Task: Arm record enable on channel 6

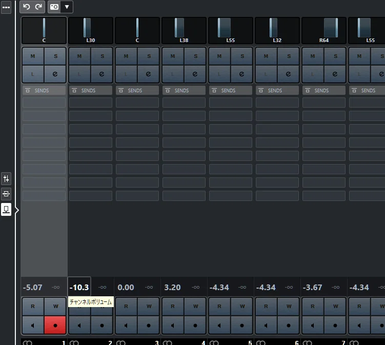Action: 289,325
